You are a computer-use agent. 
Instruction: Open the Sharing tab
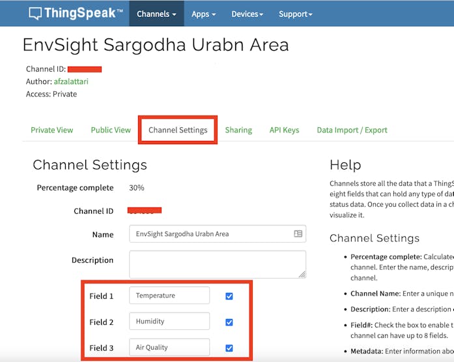point(238,130)
